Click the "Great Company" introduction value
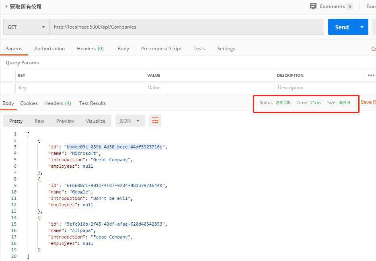376x261 pixels. coord(111,160)
